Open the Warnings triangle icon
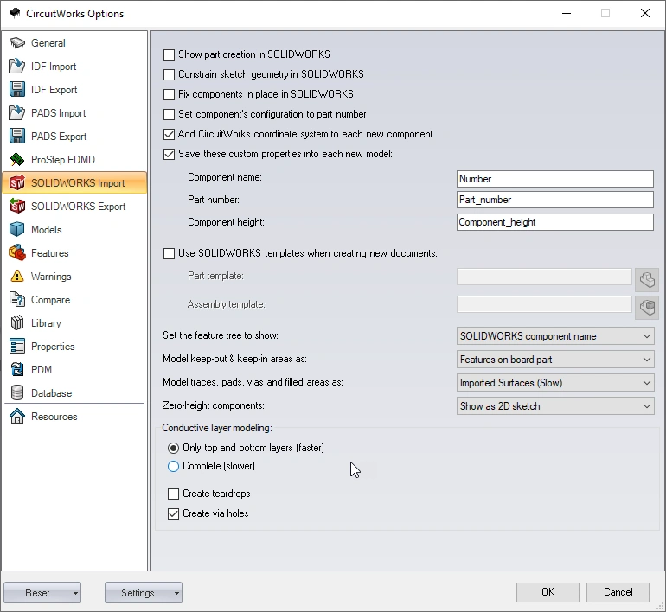This screenshot has width=666, height=612. tap(16, 277)
